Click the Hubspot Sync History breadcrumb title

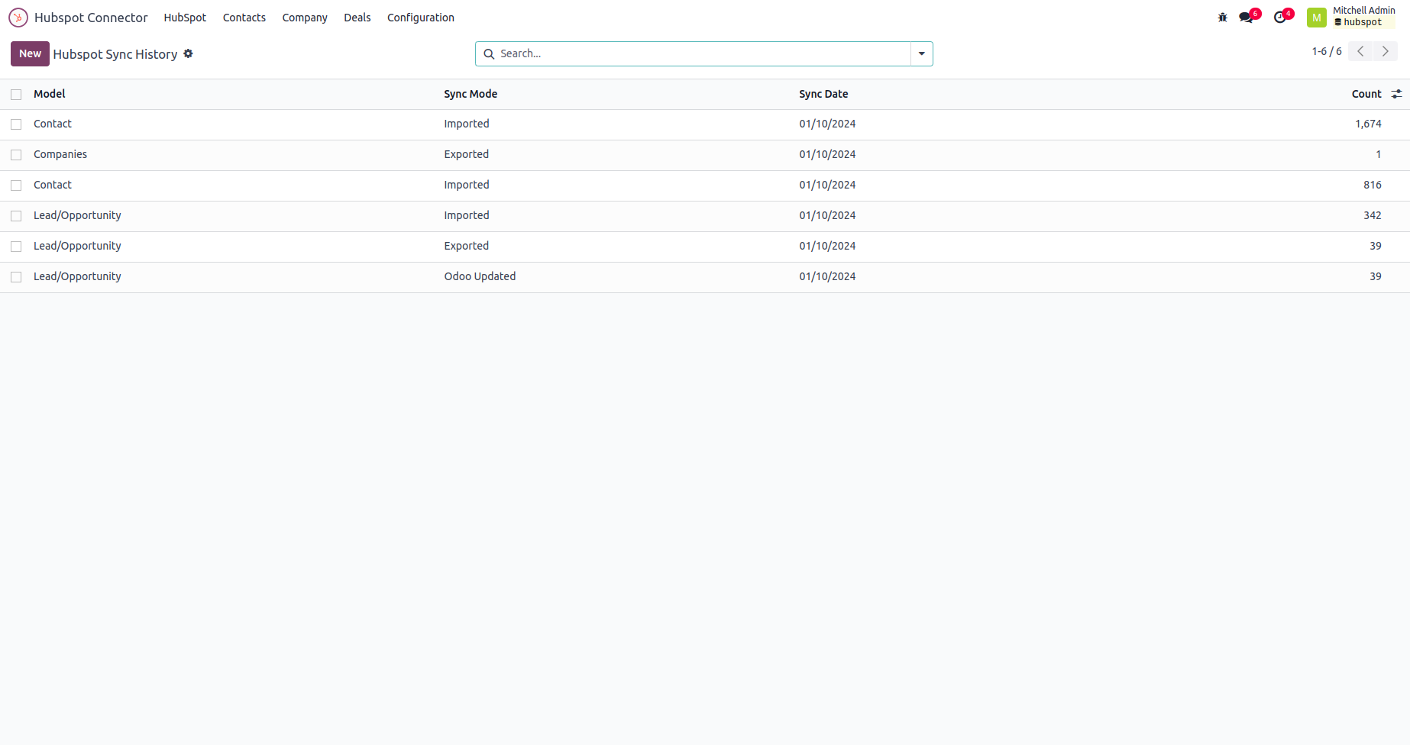coord(115,54)
